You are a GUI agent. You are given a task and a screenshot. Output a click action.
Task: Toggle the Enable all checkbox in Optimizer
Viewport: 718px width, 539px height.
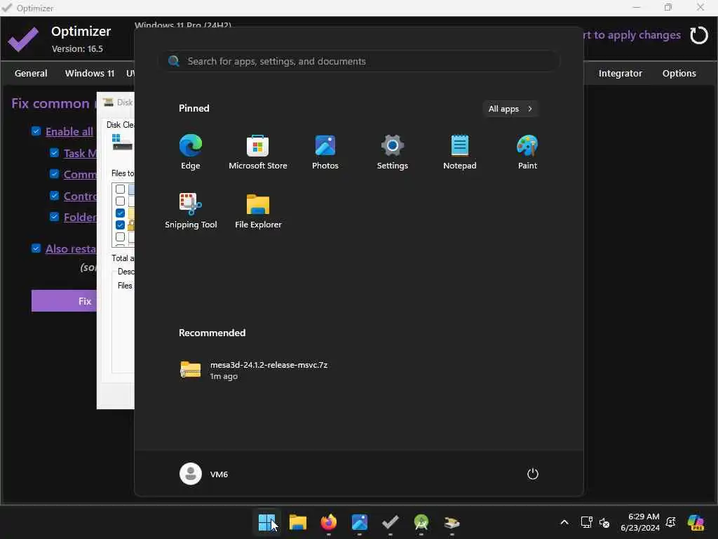click(36, 131)
